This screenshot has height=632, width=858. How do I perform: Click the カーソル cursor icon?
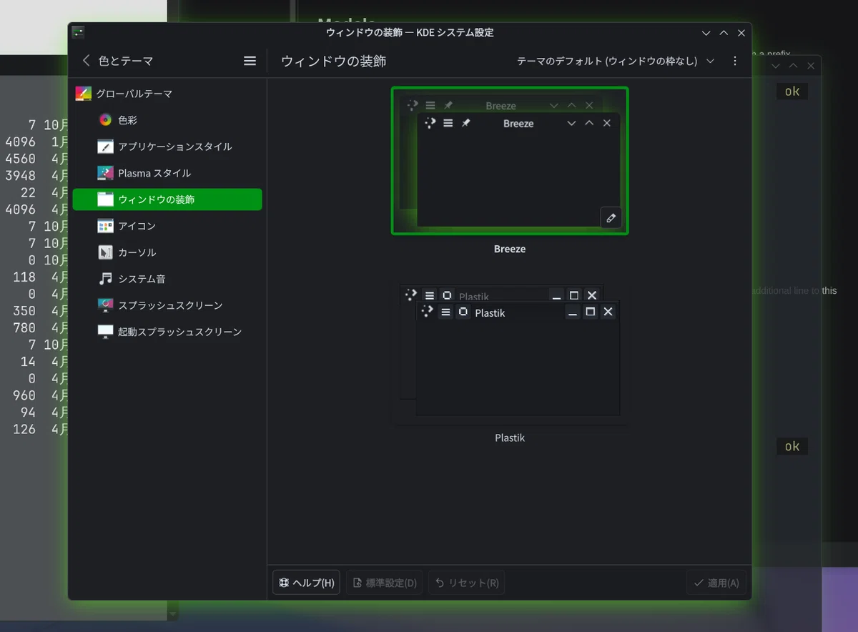[106, 252]
